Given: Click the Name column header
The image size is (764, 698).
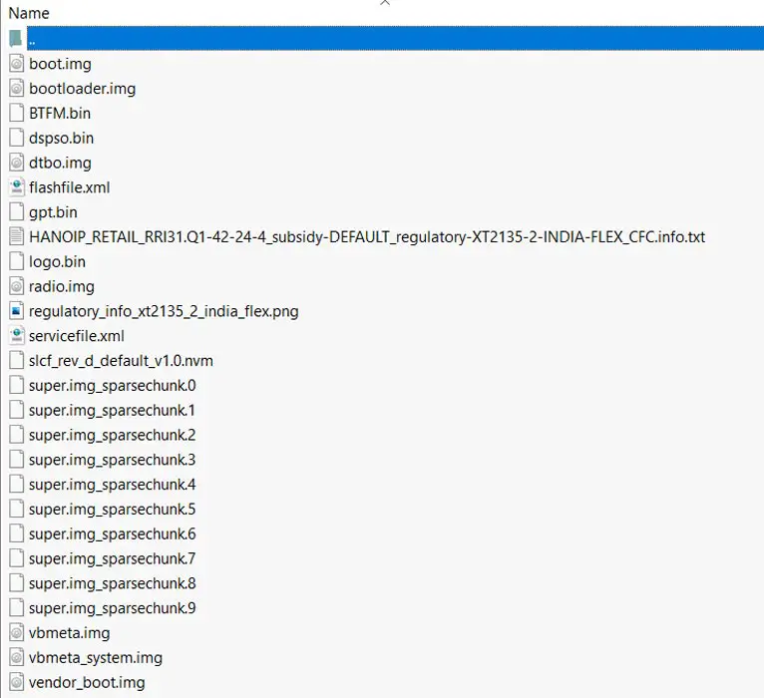Looking at the screenshot, I should (29, 13).
